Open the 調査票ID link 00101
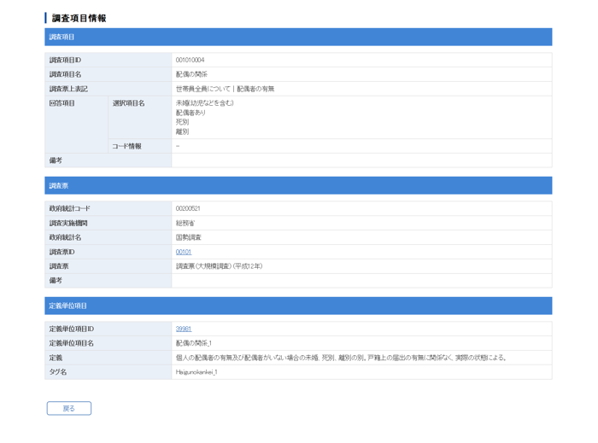598x443 pixels. 184,252
